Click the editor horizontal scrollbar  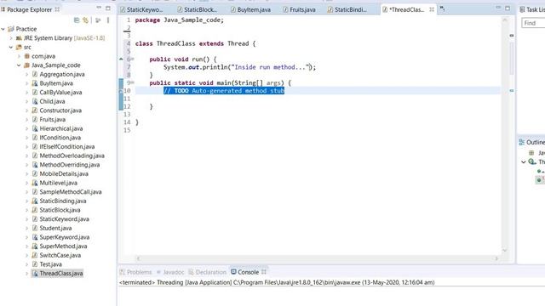coord(317,258)
